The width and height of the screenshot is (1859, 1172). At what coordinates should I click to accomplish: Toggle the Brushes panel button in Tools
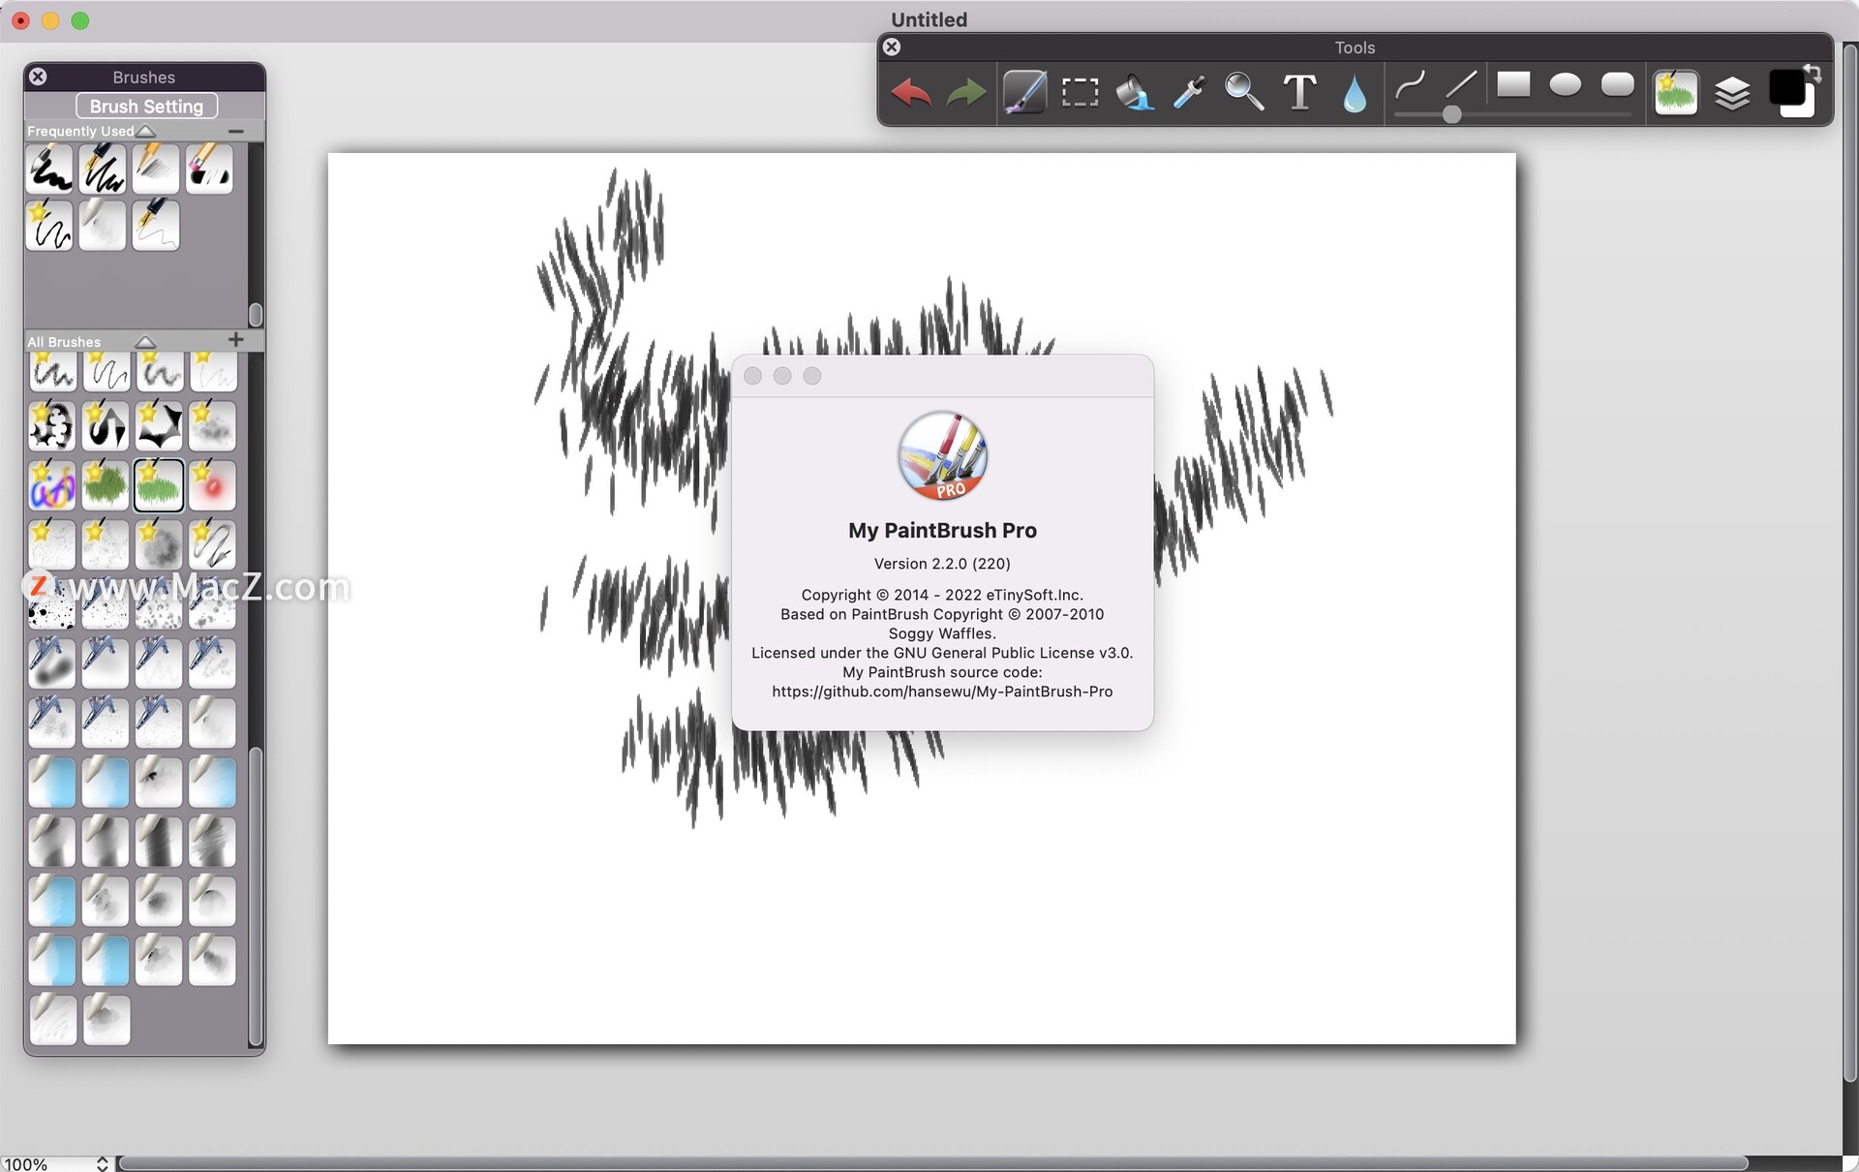[x=1676, y=93]
